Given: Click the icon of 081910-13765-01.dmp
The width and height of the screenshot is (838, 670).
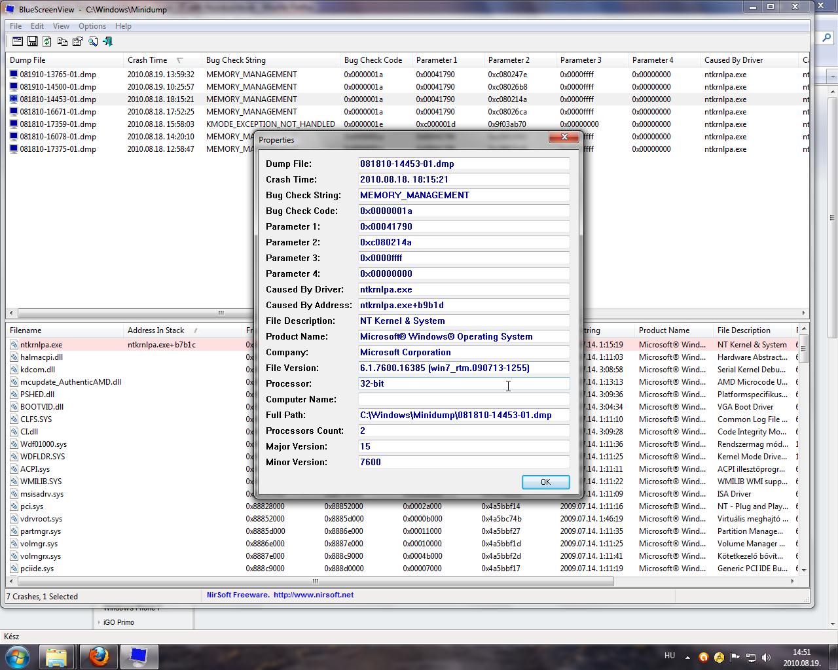Looking at the screenshot, I should [x=14, y=75].
